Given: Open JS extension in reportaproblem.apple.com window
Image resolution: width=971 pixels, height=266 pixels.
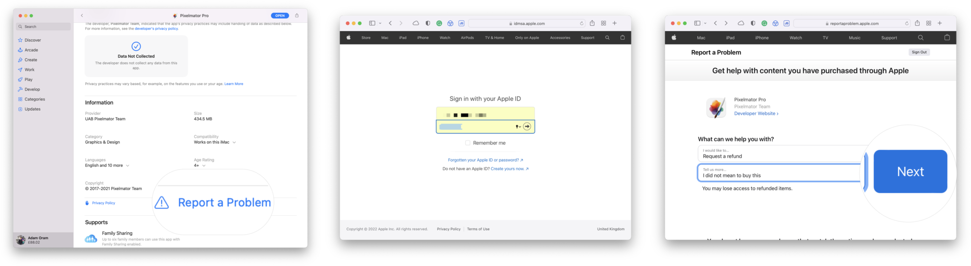Looking at the screenshot, I should (x=787, y=23).
